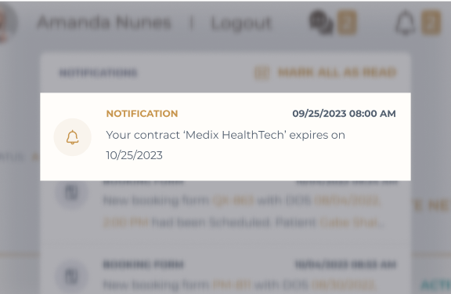
Task: Click the 10/25/2023 expiry date text
Action: [x=135, y=155]
